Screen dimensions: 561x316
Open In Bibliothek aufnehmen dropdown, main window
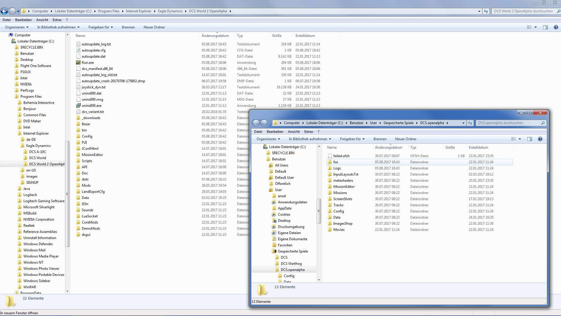pos(58,27)
